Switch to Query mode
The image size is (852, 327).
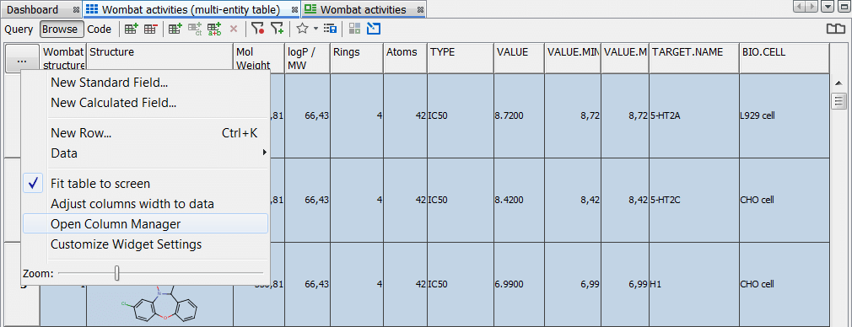[19, 29]
